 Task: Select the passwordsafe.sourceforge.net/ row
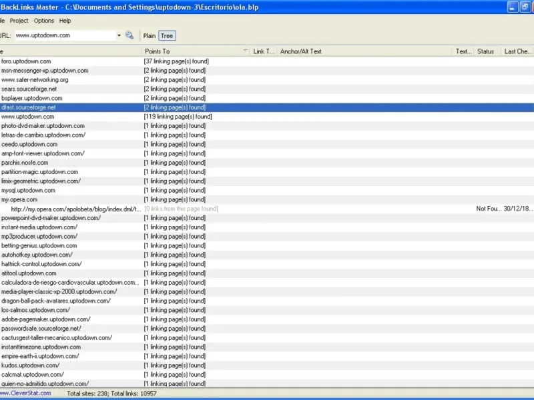click(267, 328)
